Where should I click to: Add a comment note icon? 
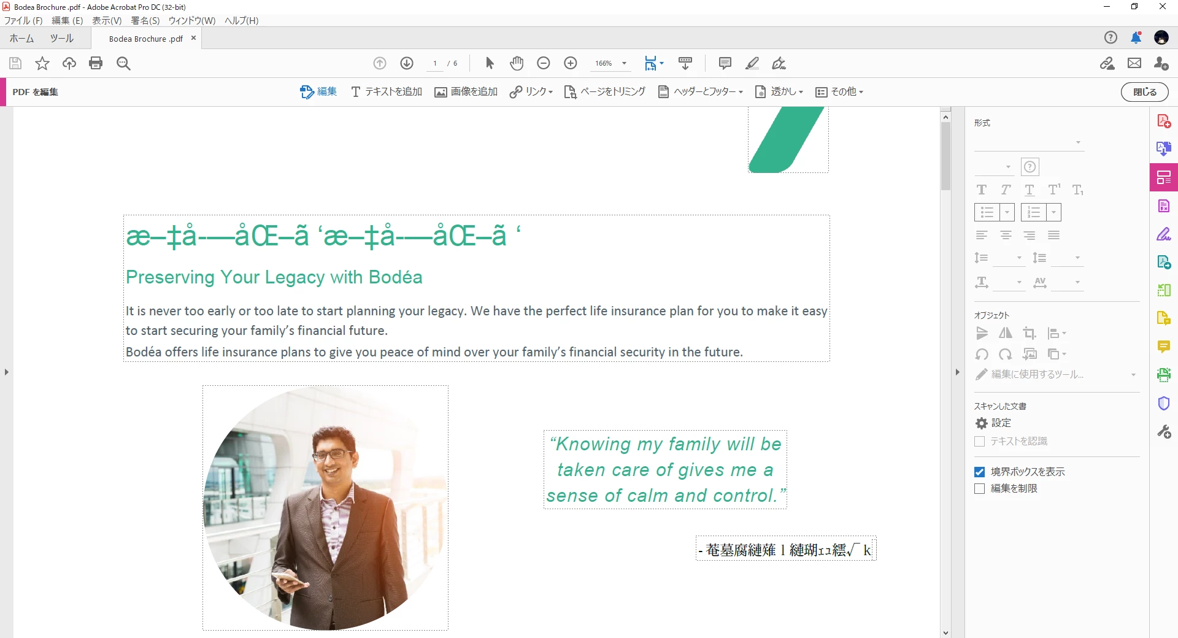tap(725, 63)
